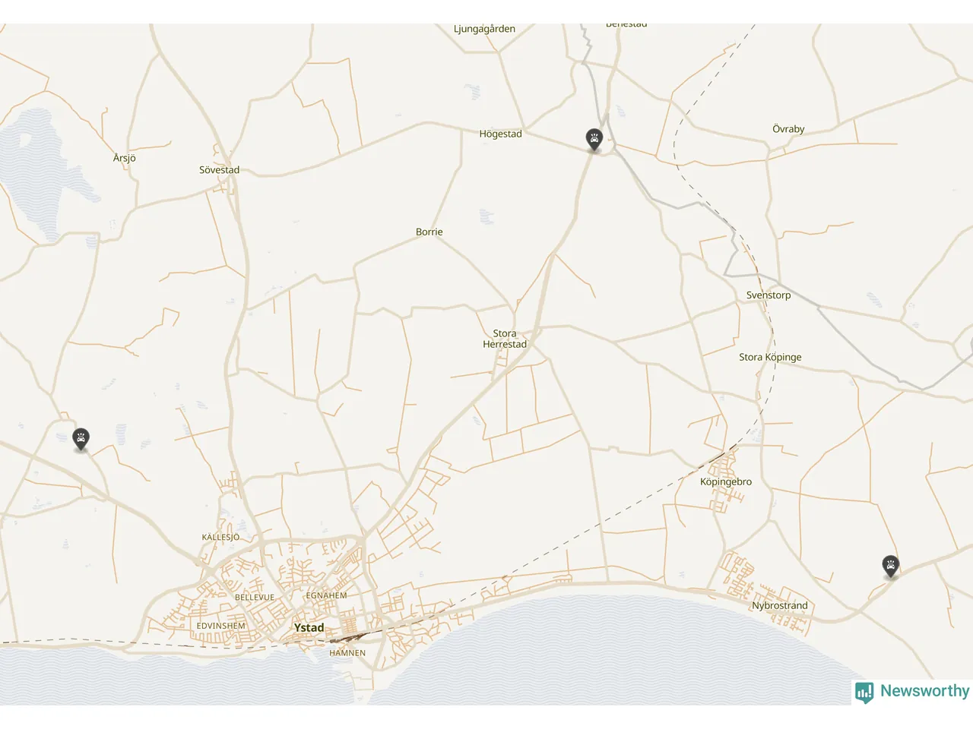Click the Årsjö label near lake
The image size is (973, 729).
(124, 158)
